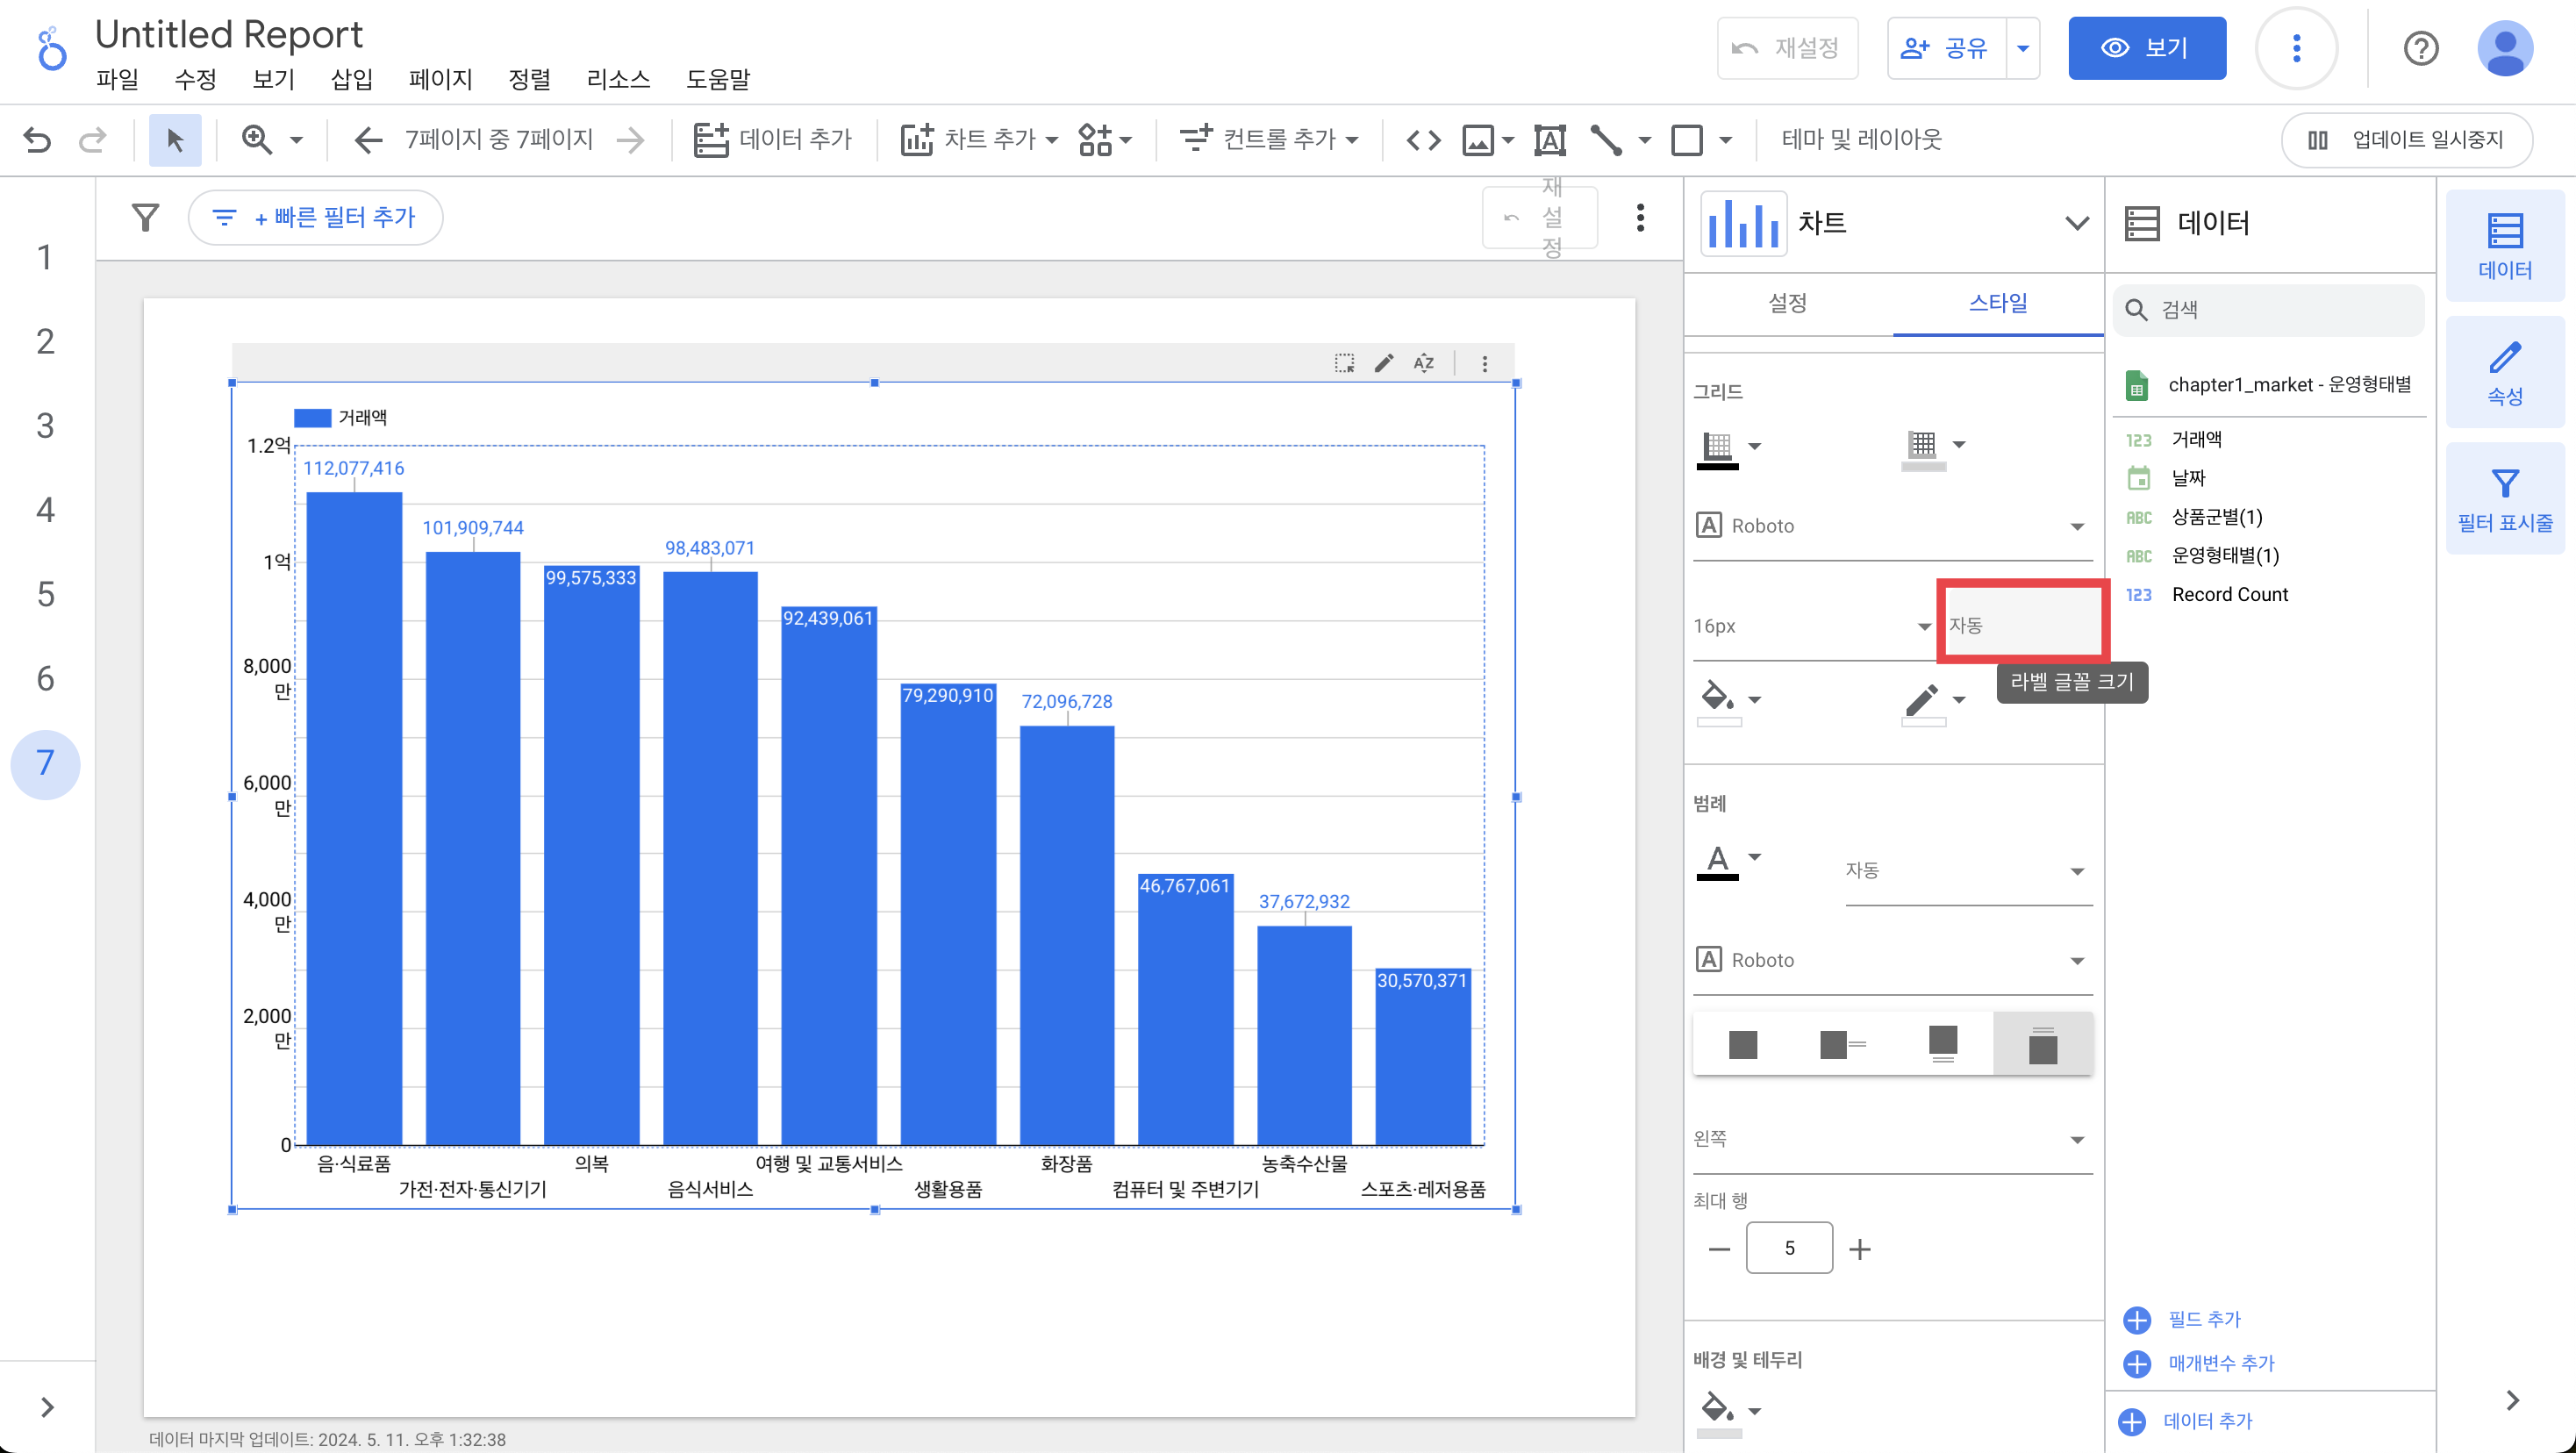
Task: Increase 최대 행 with plus stepper
Action: click(x=1859, y=1248)
